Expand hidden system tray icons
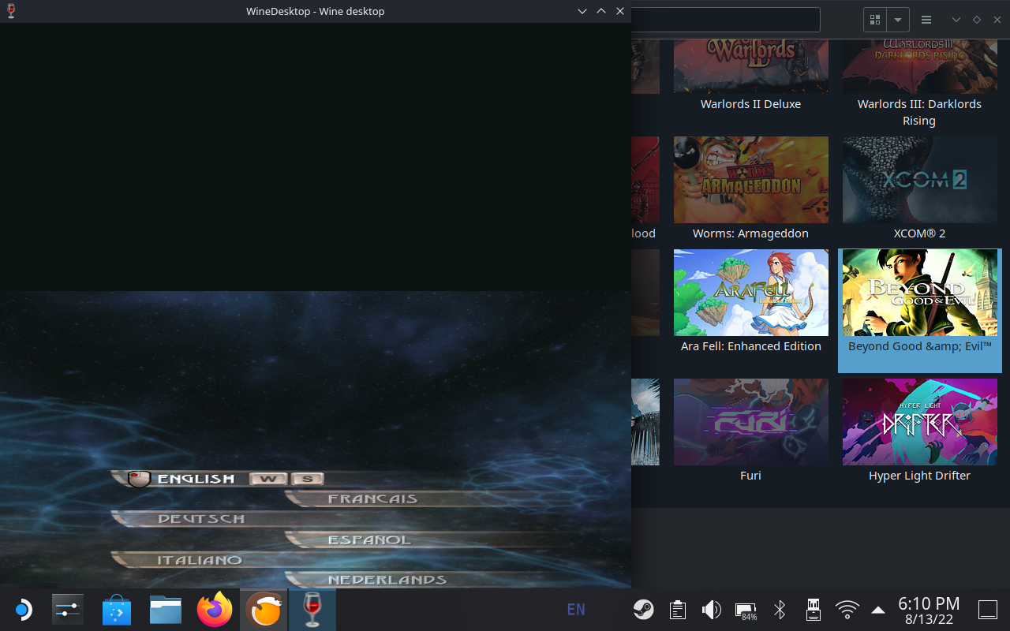The image size is (1010, 631). [877, 610]
